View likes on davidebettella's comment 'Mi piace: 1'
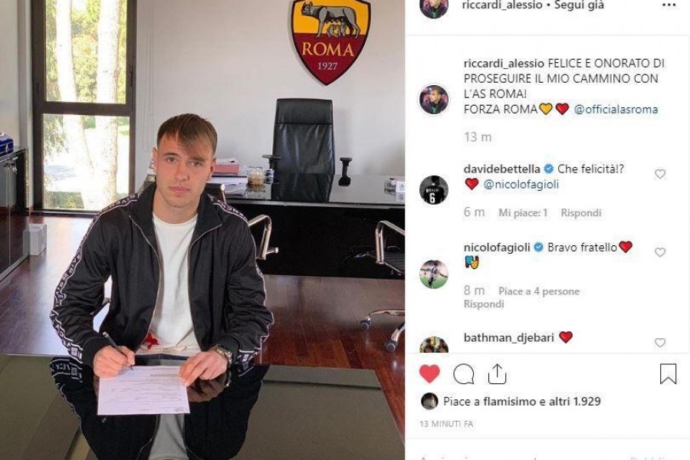 (x=523, y=213)
